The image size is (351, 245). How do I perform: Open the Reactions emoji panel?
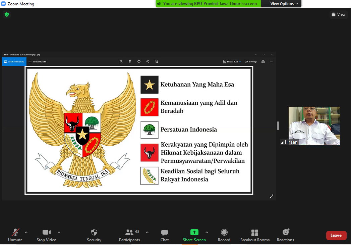point(285,235)
